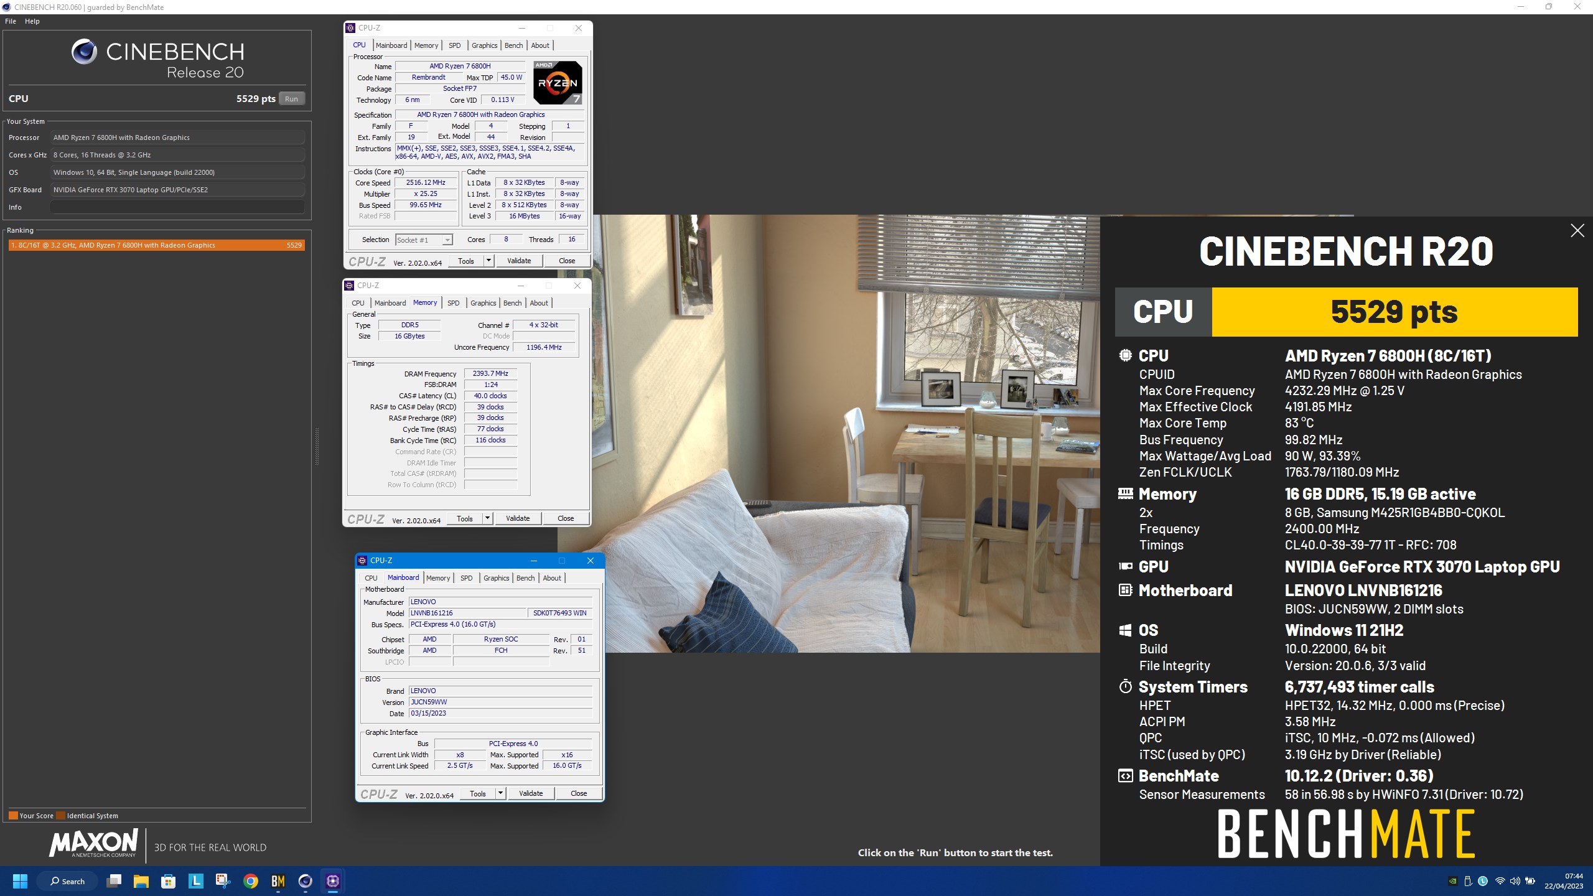Click the AMD Ryzen 7 logo in CPU-Z
Image resolution: width=1593 pixels, height=896 pixels.
[x=558, y=82]
